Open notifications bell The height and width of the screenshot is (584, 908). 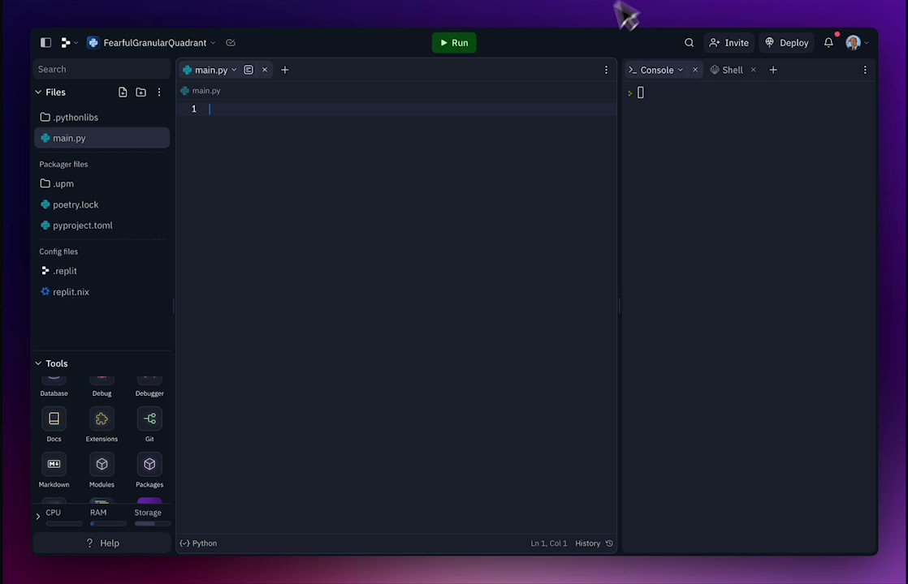pos(828,43)
